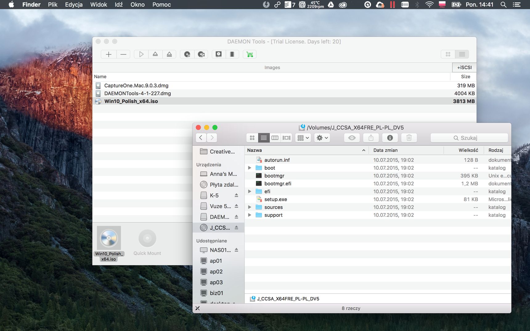Sort Finder list by Wielkość column
Viewport: 530px width, 331px height.
point(464,150)
